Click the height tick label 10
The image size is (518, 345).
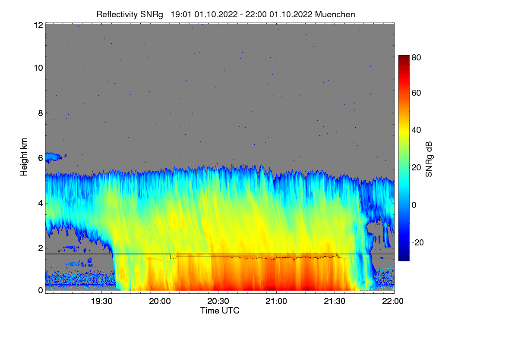[38, 68]
